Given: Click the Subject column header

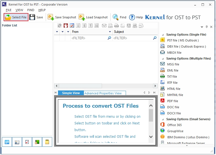Looking at the screenshot, I should pos(135,32).
